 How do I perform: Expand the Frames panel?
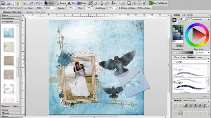[10, 110]
